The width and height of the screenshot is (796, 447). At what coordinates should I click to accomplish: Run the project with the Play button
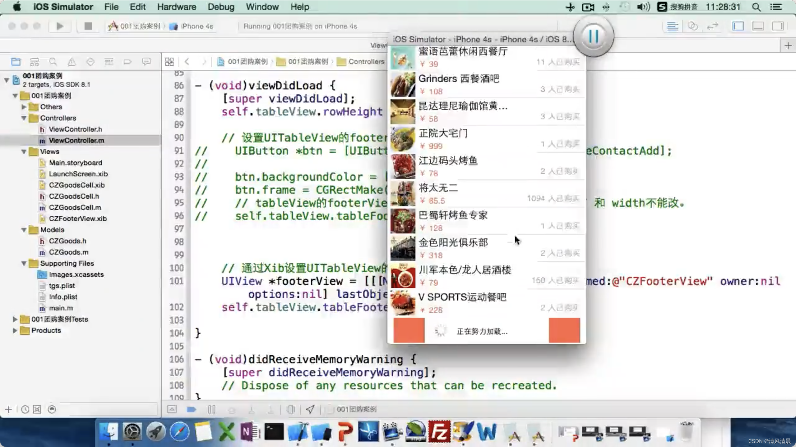[60, 26]
